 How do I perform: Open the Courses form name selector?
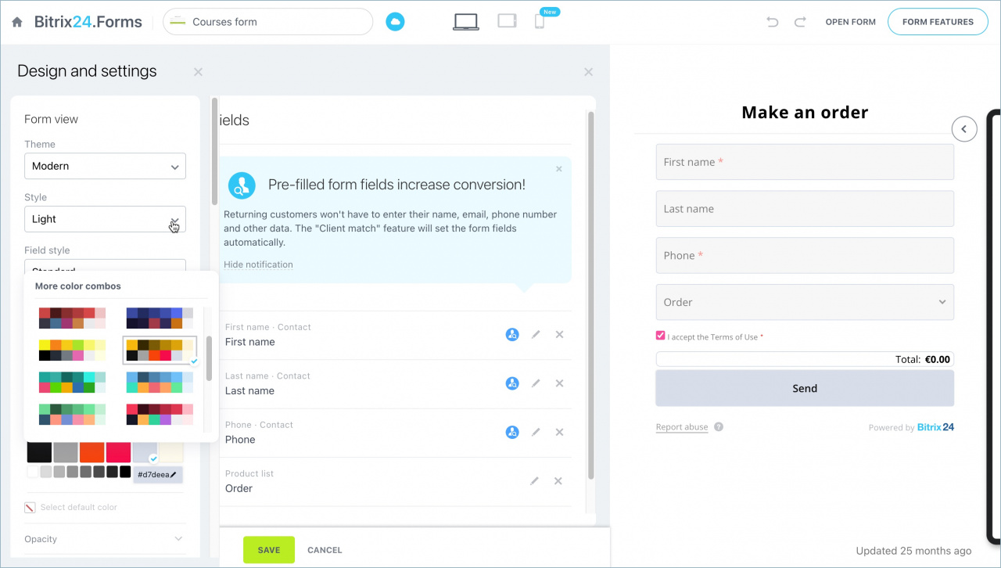pyautogui.click(x=267, y=22)
